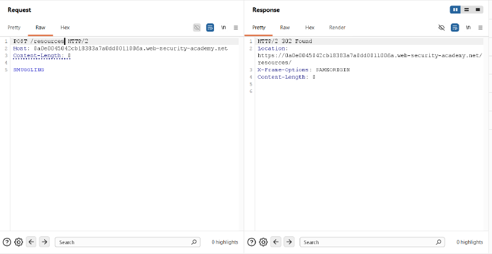This screenshot has width=492, height=254.
Task: Go to next match in Response search
Action: [289, 242]
